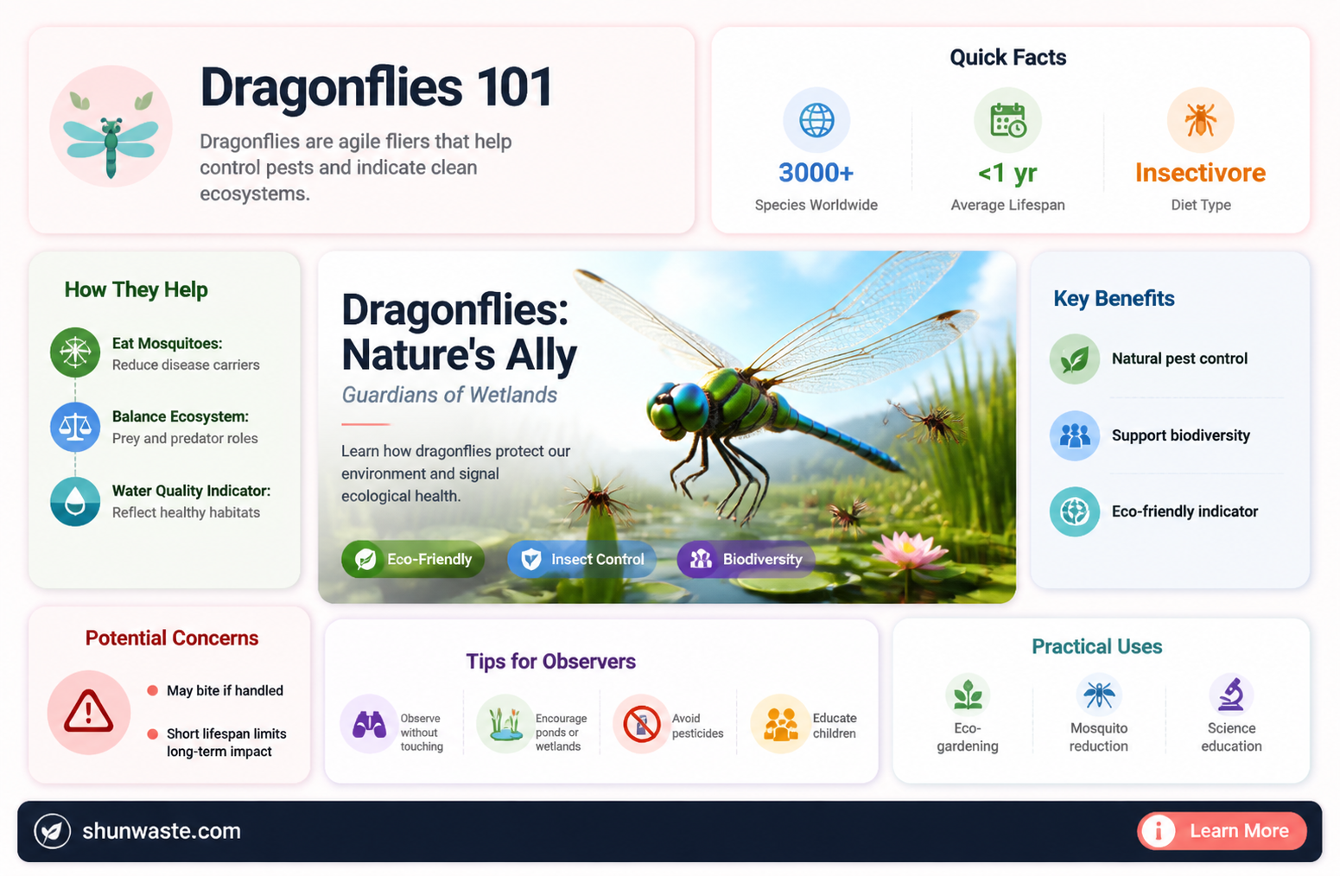
Task: Click the Key Benefits heading
Action: point(1115,298)
